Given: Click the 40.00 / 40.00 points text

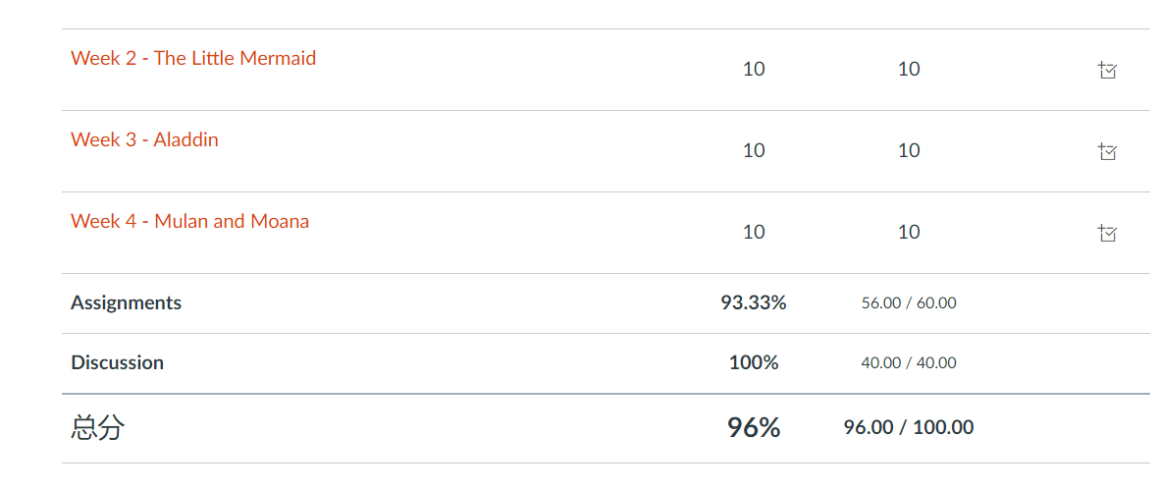Looking at the screenshot, I should 909,363.
